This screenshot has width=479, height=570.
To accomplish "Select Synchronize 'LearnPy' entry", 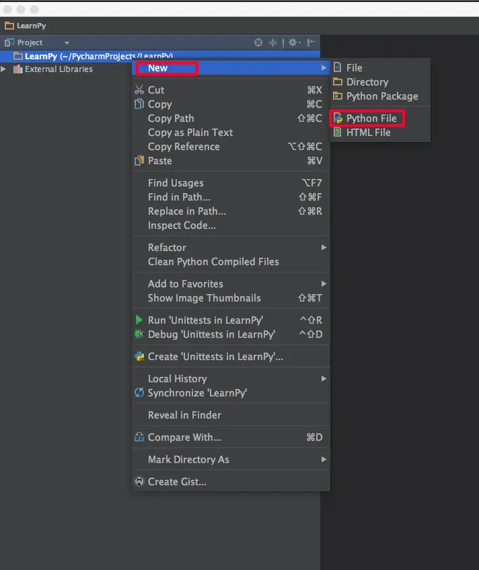I will 231,393.
